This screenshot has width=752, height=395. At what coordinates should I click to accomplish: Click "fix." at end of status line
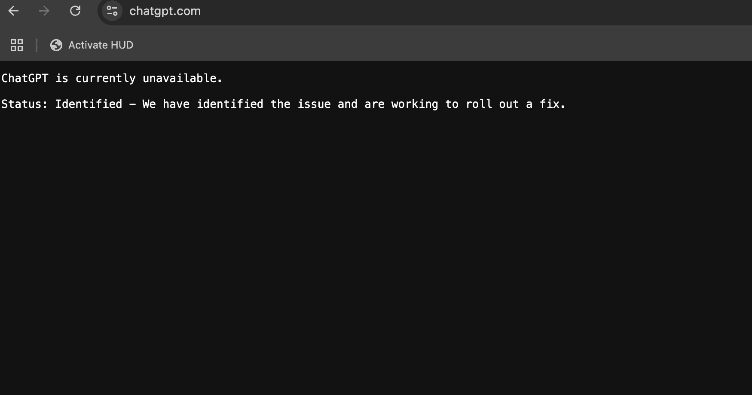coord(552,104)
